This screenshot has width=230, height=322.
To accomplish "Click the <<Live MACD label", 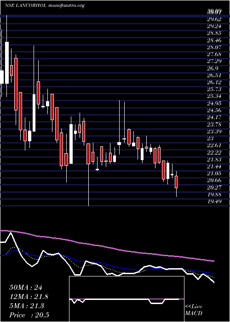I will 194,310.
